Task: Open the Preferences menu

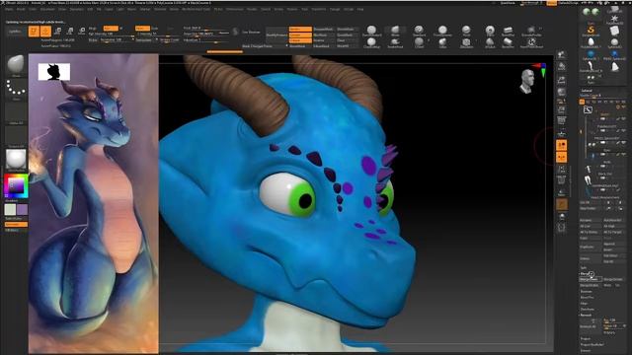Action: coord(235,9)
